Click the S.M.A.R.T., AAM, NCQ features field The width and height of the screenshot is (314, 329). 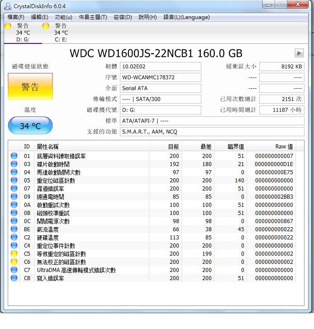coord(212,132)
